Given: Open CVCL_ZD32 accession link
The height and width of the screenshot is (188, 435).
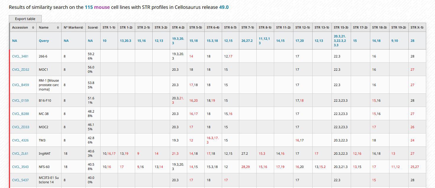Looking at the screenshot, I should point(21,70).
